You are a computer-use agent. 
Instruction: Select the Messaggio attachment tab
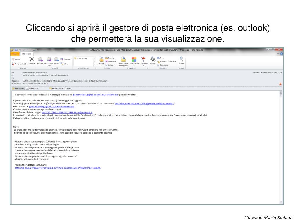pyautogui.click(x=18, y=88)
